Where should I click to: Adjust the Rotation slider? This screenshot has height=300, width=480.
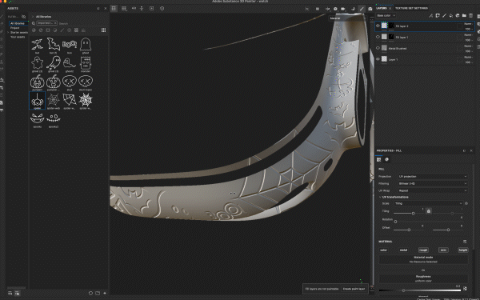pyautogui.click(x=429, y=222)
